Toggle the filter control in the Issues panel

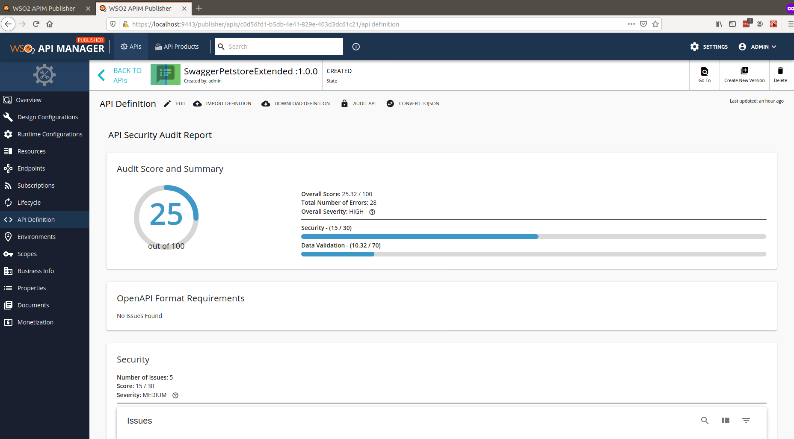point(746,421)
